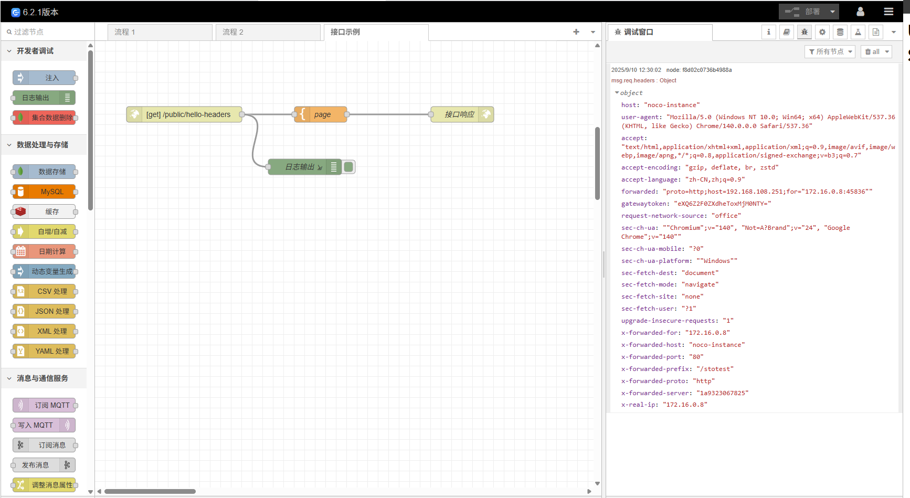Open the configuration nodes gear tab
910x498 pixels.
[x=822, y=32]
